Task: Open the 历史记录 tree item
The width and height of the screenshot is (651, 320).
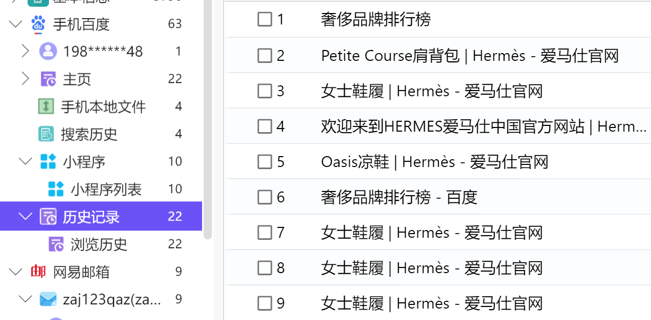Action: pos(91,216)
